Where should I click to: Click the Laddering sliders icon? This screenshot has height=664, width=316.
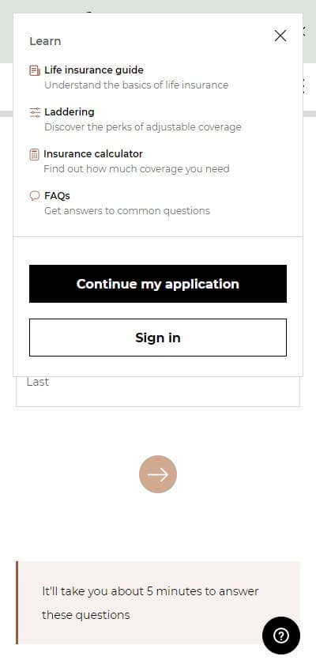pyautogui.click(x=35, y=112)
